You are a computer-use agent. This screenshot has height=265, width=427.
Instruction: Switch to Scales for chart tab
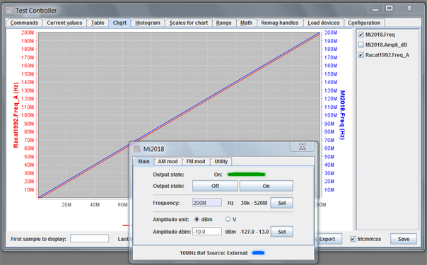pyautogui.click(x=189, y=23)
